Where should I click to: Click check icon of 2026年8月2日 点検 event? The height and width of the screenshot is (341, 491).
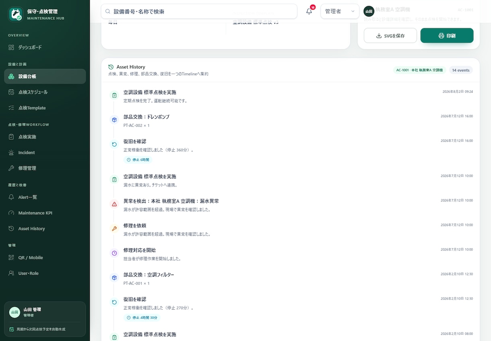pyautogui.click(x=114, y=95)
